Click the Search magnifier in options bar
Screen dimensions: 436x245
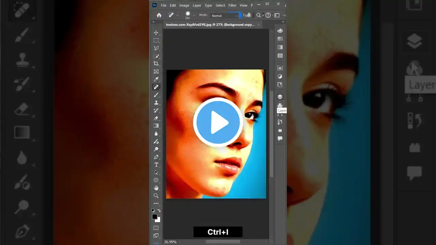click(x=259, y=15)
